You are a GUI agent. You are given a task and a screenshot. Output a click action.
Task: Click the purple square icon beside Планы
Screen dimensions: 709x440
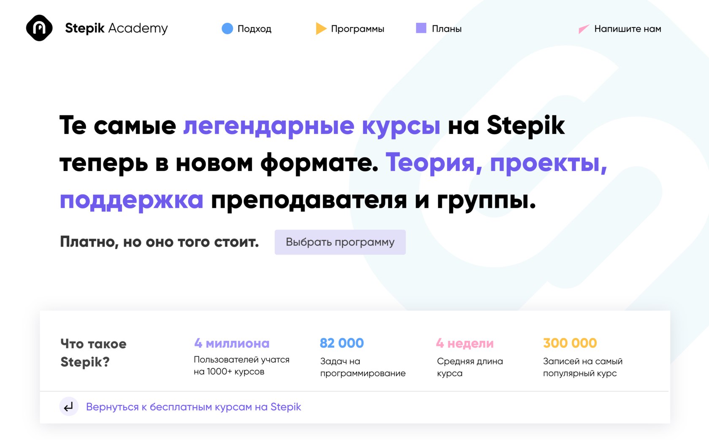[x=421, y=28]
